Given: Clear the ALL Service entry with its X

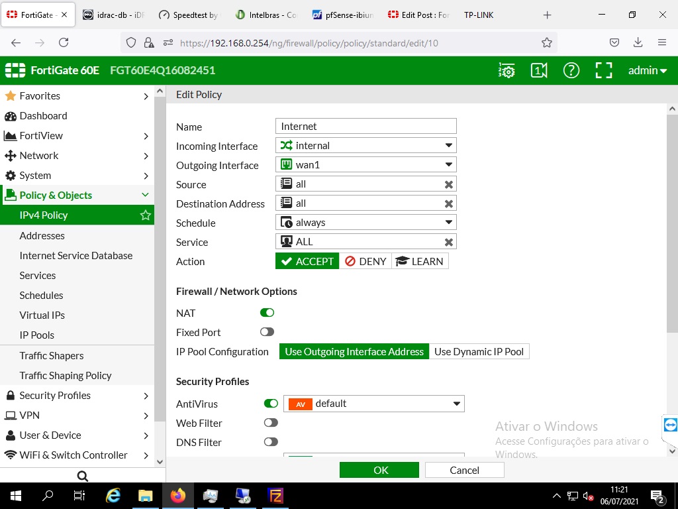Looking at the screenshot, I should tap(448, 241).
